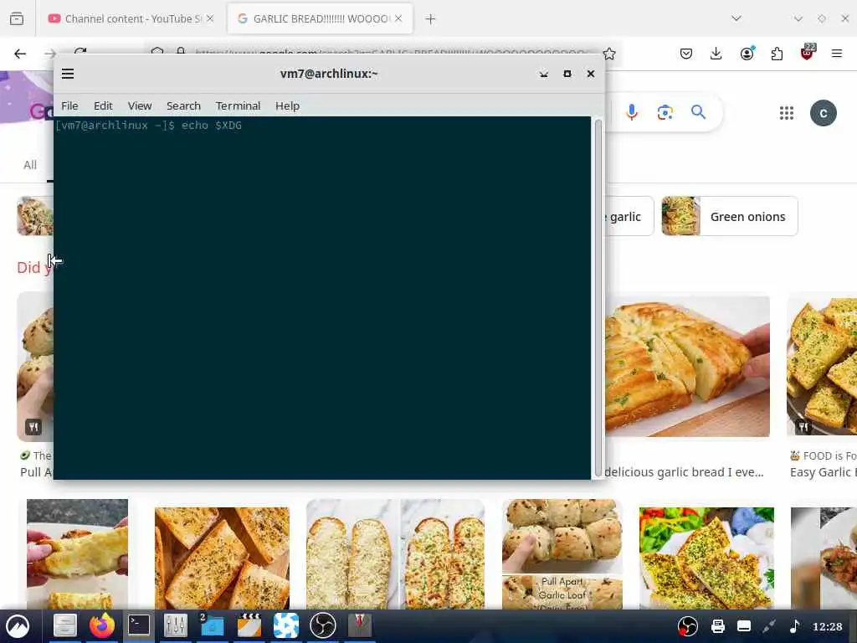
Task: Open the terminal hamburger menu button
Action: tap(68, 74)
